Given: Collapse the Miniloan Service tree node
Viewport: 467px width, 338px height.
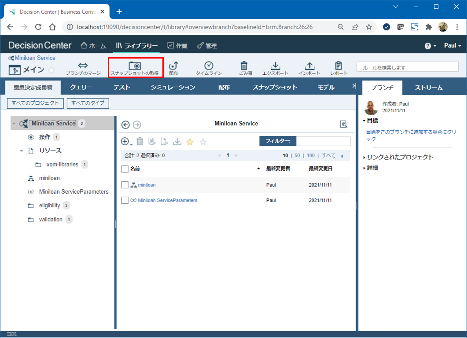Looking at the screenshot, I should [x=14, y=124].
